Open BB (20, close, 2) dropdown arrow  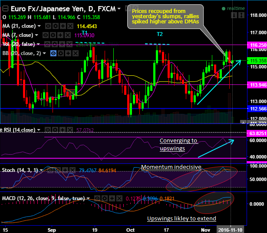(44, 53)
